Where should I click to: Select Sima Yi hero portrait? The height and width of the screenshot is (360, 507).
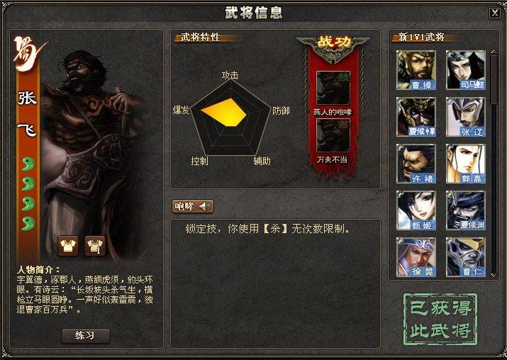pyautogui.click(x=466, y=69)
